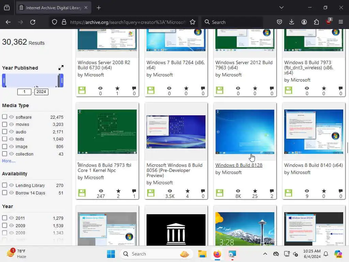349x262 pixels.
Task: List all tabs with the chevron
Action: point(282,8)
